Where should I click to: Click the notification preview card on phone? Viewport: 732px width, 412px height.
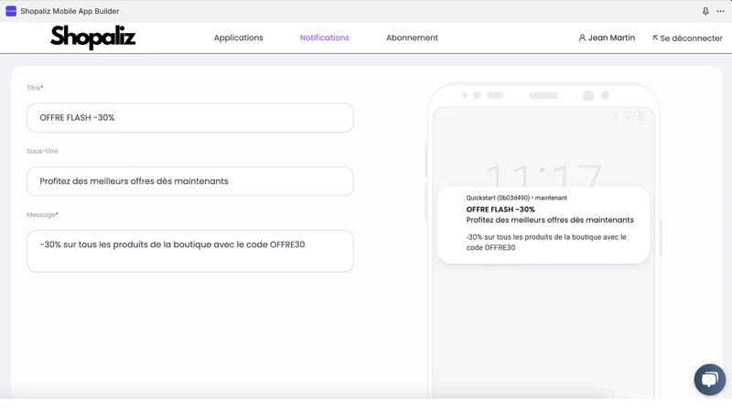click(x=543, y=225)
